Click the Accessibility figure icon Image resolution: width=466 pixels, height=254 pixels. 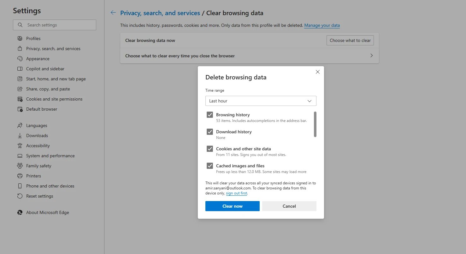point(20,146)
